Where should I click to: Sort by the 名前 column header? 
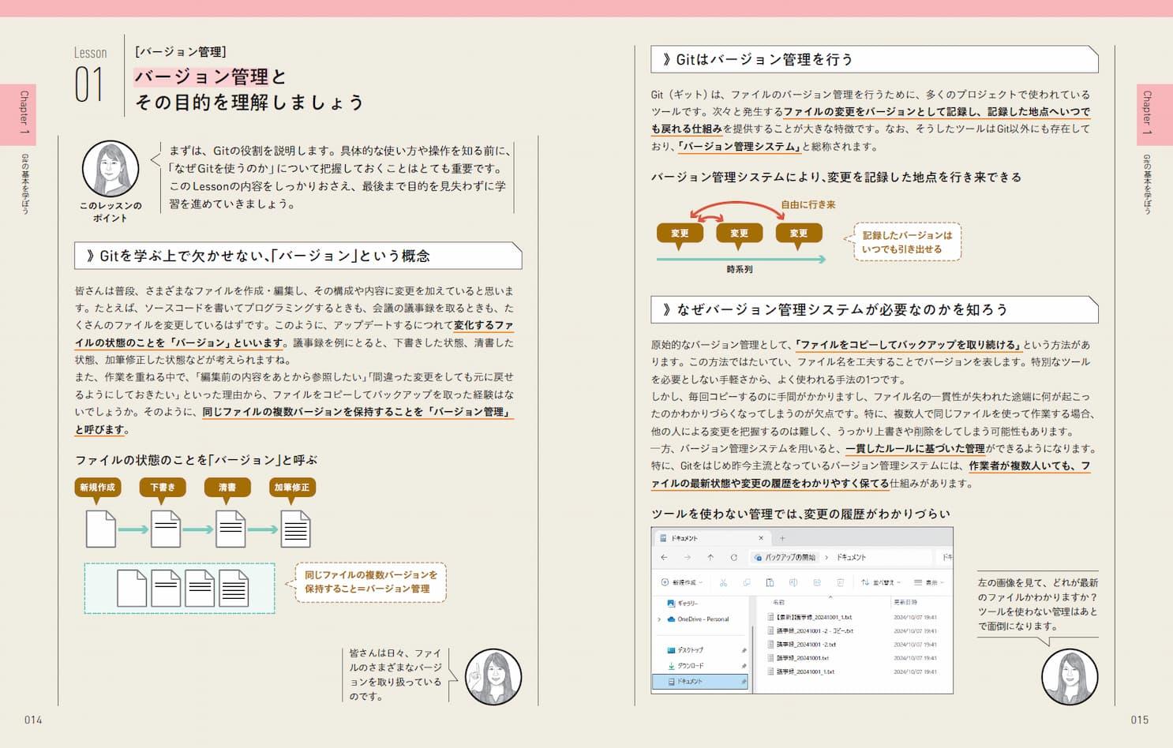pyautogui.click(x=778, y=602)
